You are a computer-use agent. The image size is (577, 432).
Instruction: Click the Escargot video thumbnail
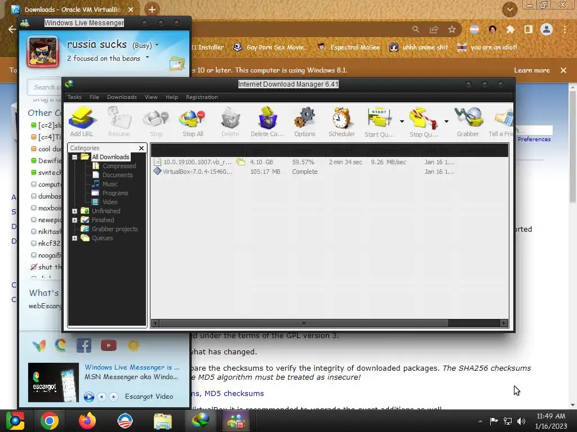coord(54,382)
